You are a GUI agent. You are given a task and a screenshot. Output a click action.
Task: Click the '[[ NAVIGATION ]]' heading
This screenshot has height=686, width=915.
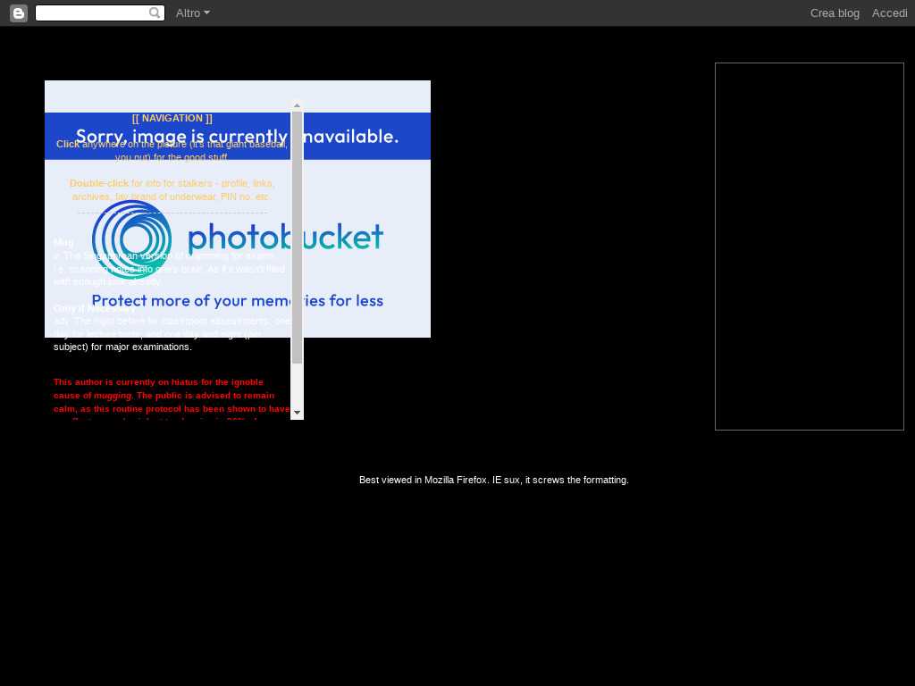(172, 118)
